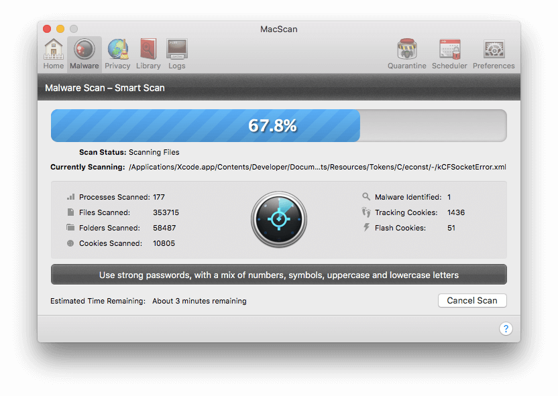Click the Folders Scanned folder icon
The image size is (558, 396).
pyautogui.click(x=71, y=228)
